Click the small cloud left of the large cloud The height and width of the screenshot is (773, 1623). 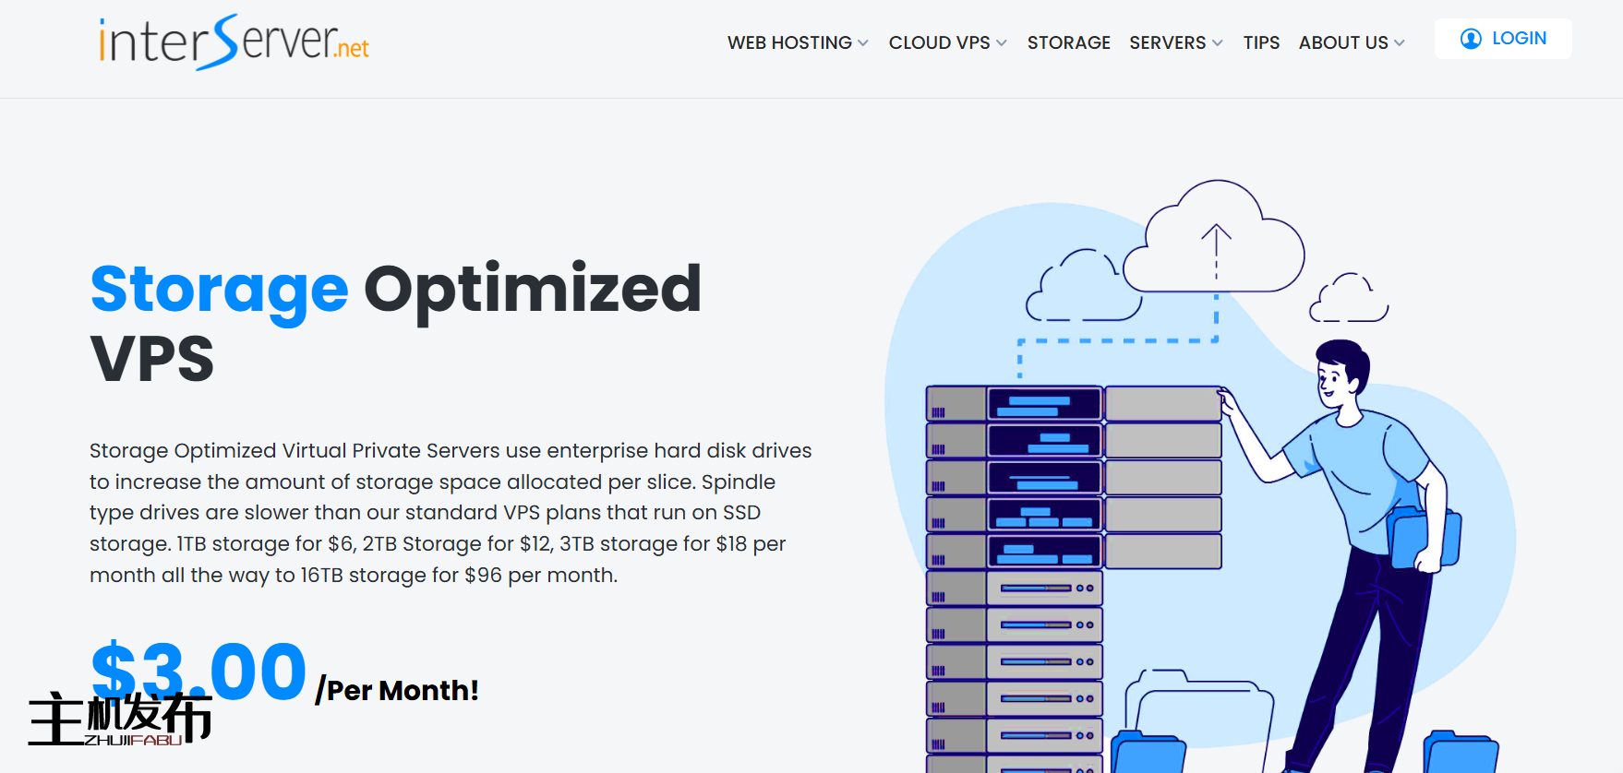point(1082,288)
